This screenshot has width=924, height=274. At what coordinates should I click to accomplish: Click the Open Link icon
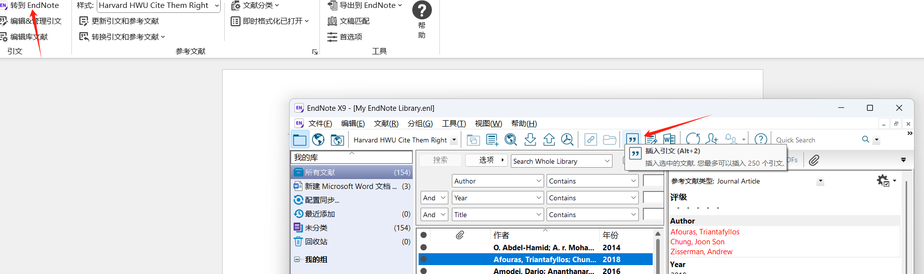[590, 140]
